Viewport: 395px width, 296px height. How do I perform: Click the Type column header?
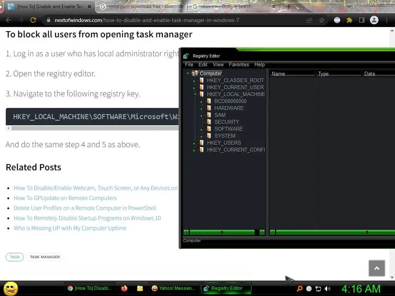pyautogui.click(x=339, y=74)
